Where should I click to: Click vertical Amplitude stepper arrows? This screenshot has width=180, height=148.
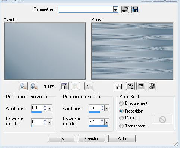[x=102, y=108]
